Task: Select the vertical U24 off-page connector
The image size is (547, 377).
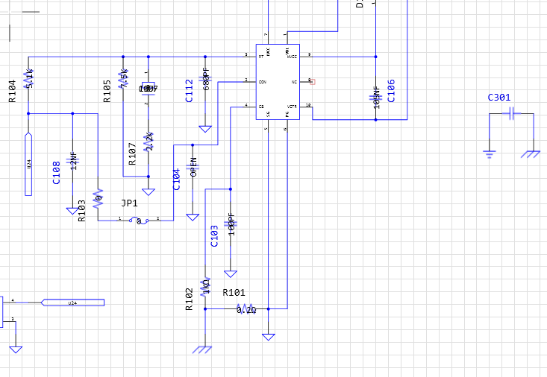Action: click(x=28, y=164)
